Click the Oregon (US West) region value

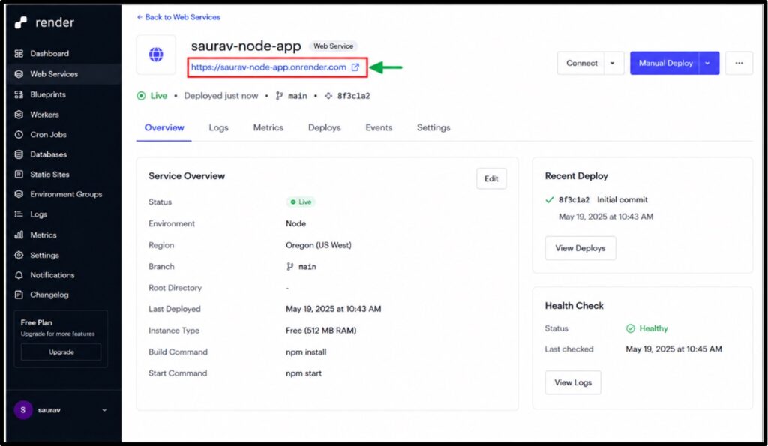tap(318, 245)
